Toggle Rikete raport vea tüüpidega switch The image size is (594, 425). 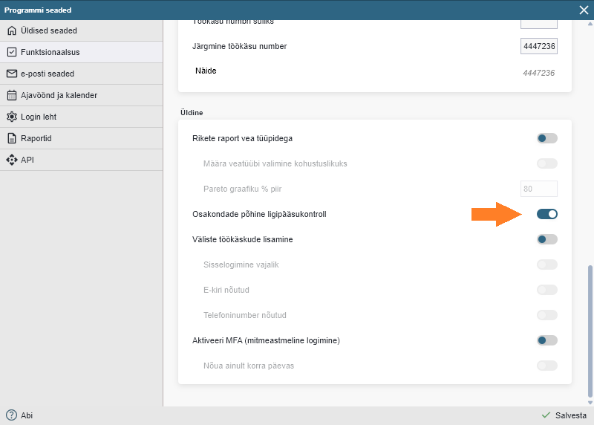click(x=546, y=138)
